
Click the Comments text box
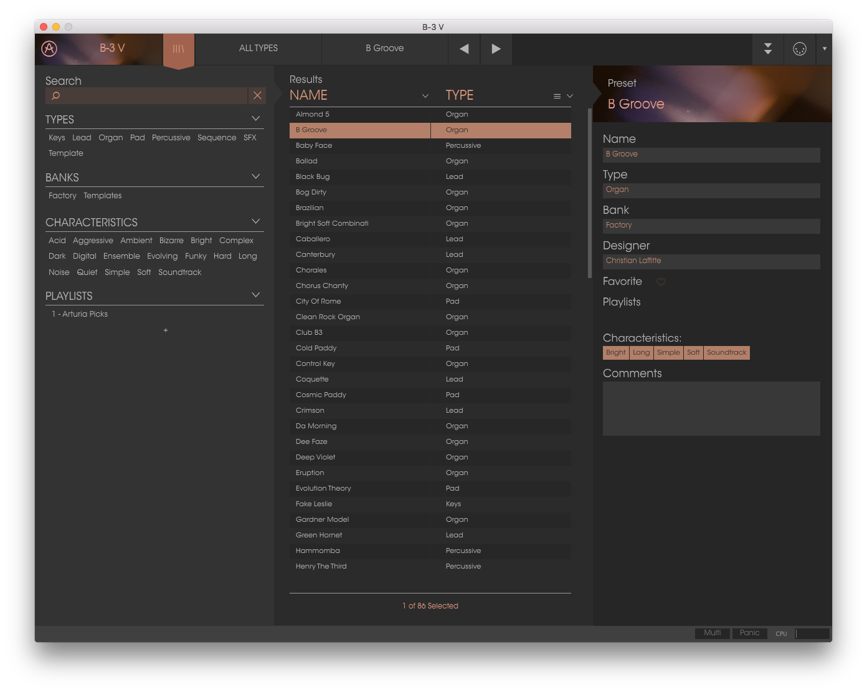click(711, 408)
